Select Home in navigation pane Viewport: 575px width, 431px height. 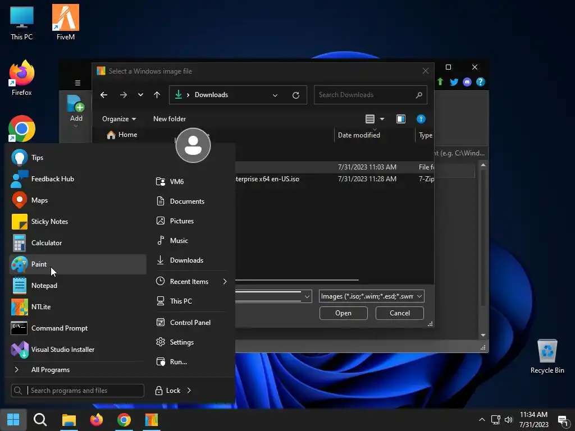122,135
